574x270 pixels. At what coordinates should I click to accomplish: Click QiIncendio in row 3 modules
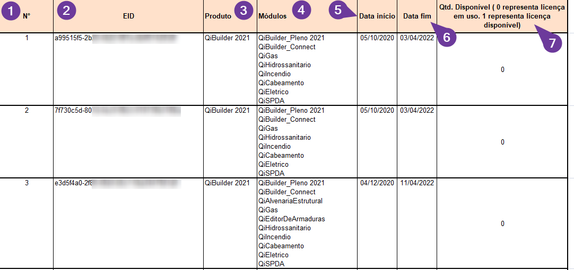[275, 237]
